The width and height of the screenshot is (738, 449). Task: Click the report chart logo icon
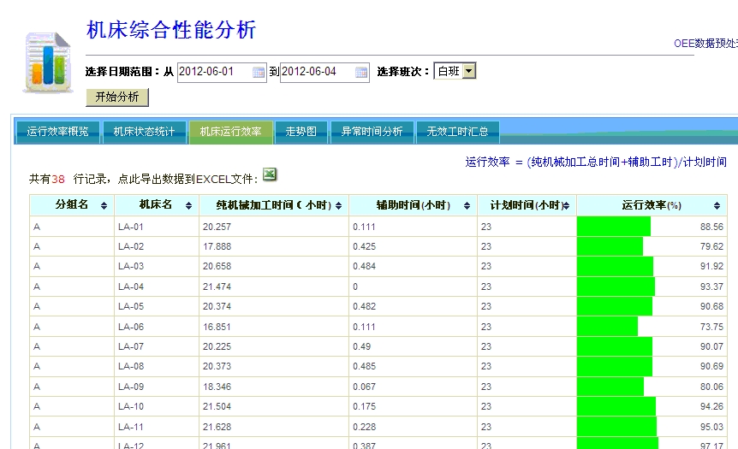click(x=48, y=62)
